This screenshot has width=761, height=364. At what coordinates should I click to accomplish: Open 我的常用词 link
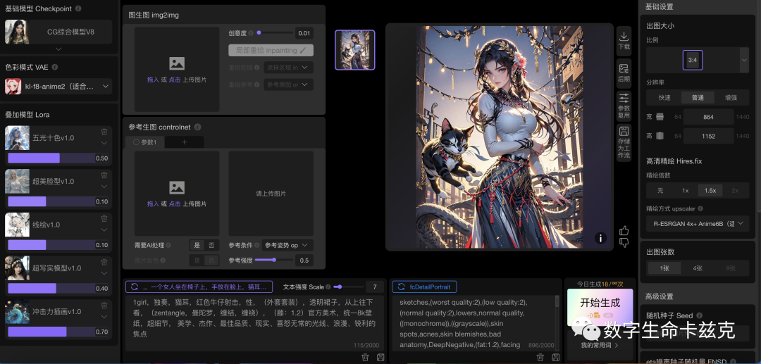coord(600,346)
